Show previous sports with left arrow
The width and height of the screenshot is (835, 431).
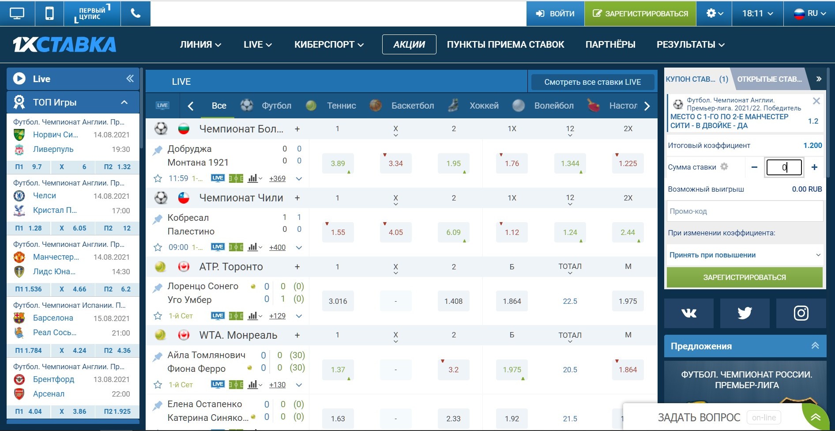pos(191,106)
